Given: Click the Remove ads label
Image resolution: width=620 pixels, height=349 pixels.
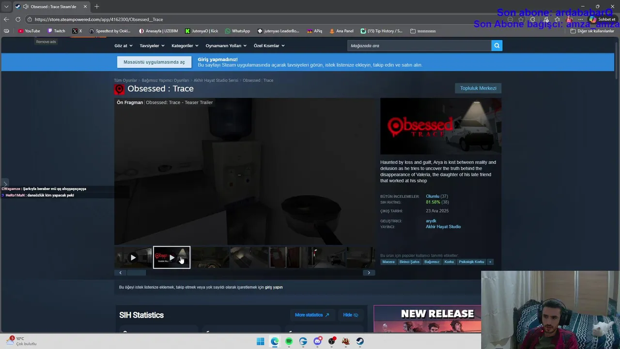Looking at the screenshot, I should 46,42.
